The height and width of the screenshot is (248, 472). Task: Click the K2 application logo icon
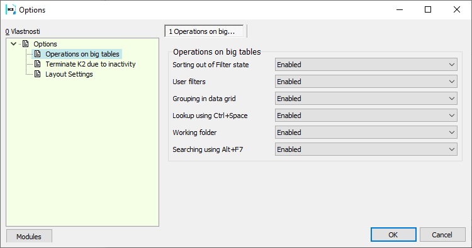click(x=11, y=9)
